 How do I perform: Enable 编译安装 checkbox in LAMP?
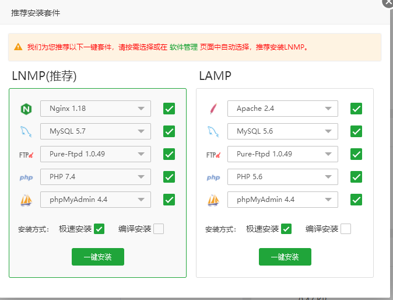point(346,229)
